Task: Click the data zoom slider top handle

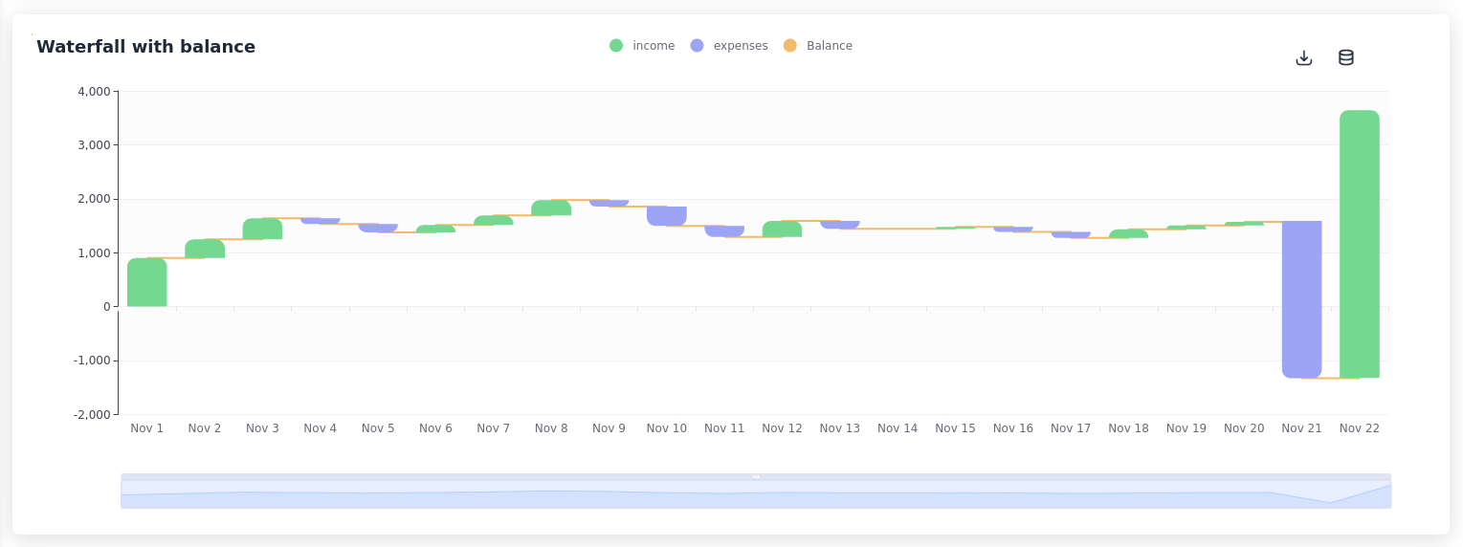Action: [755, 476]
